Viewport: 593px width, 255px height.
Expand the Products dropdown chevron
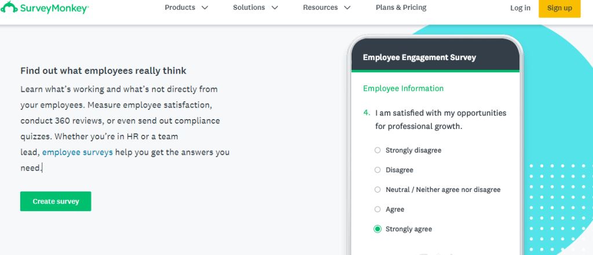point(204,8)
